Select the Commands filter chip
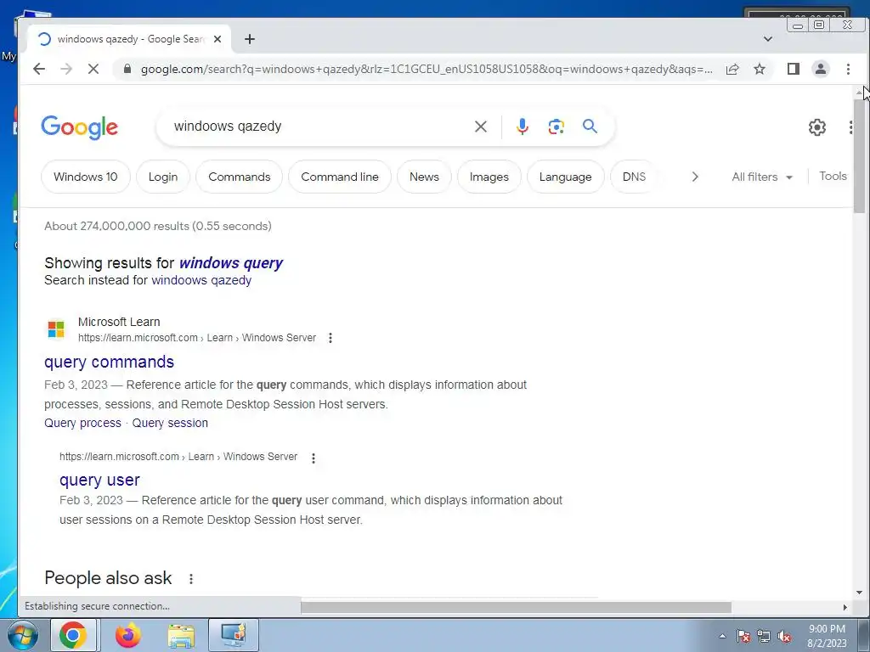 (239, 177)
